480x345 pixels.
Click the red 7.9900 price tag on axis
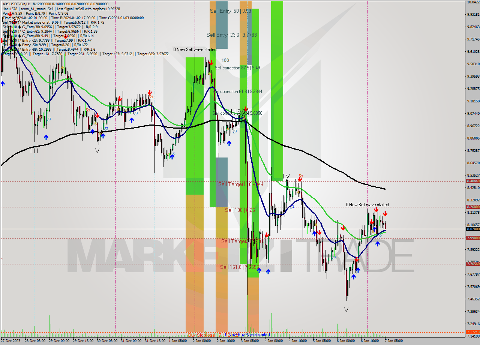tap(473, 238)
